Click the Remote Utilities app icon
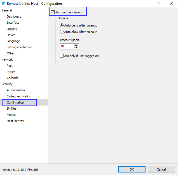This screenshot has height=175, width=178. (x=4, y=4)
